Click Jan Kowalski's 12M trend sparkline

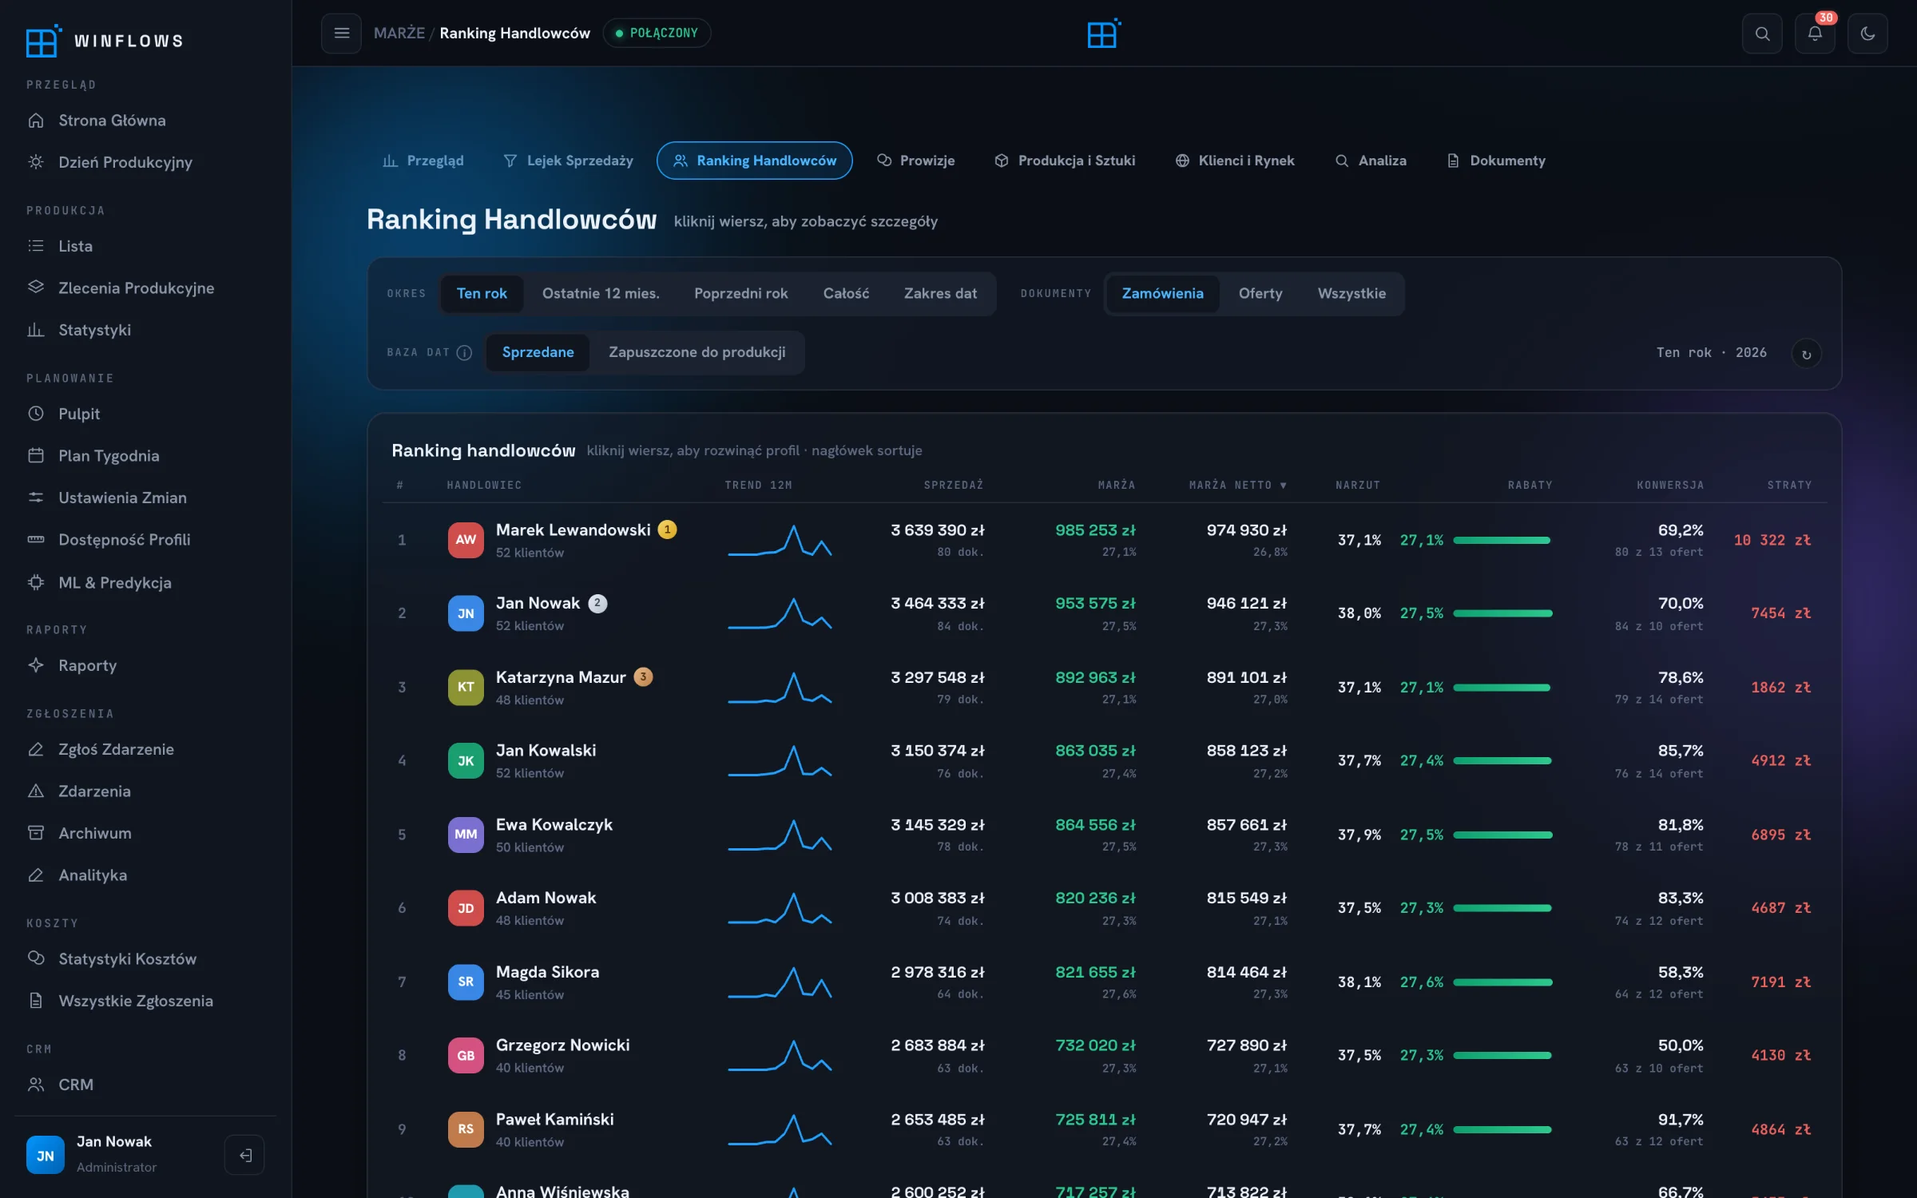point(780,760)
